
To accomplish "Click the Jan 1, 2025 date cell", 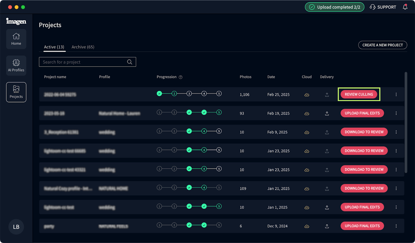I will pos(277,208).
